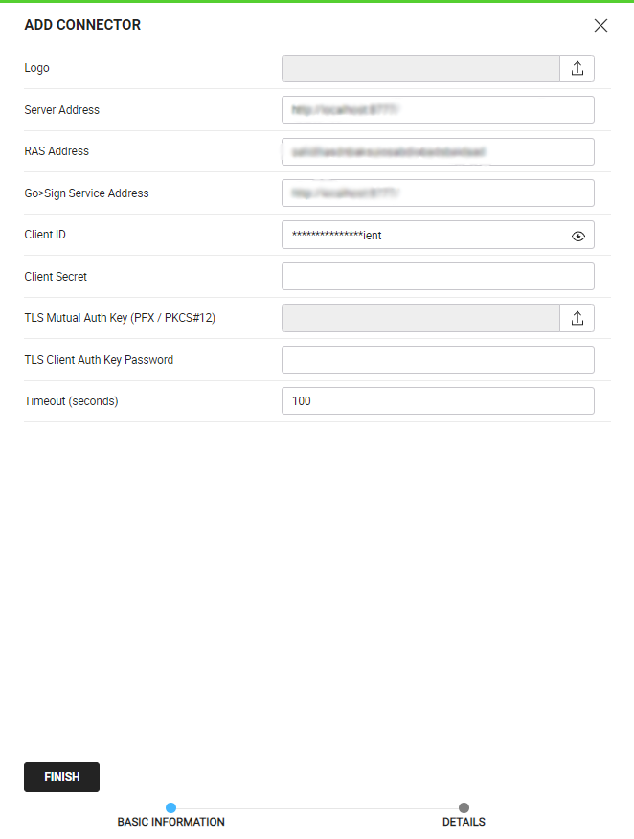Screen dimensions: 634x839
Task: Click the gray Details step dot
Action: tap(464, 807)
